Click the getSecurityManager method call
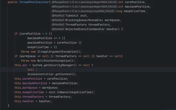This screenshot has height=110, width=176. 58,65
